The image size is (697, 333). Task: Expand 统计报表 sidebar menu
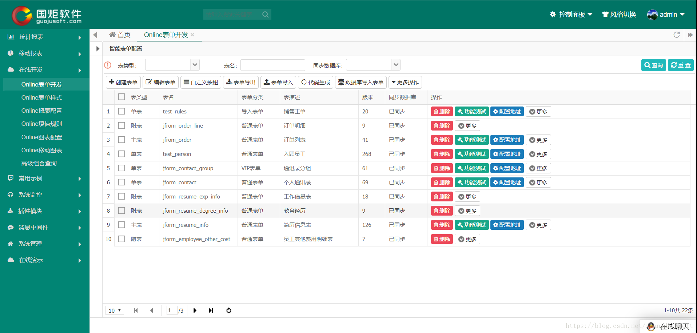coord(44,37)
